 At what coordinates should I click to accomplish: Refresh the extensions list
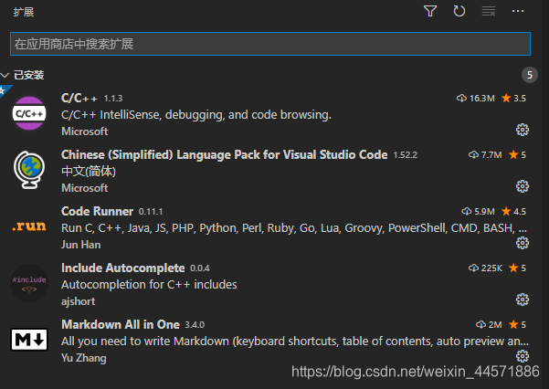tap(459, 11)
